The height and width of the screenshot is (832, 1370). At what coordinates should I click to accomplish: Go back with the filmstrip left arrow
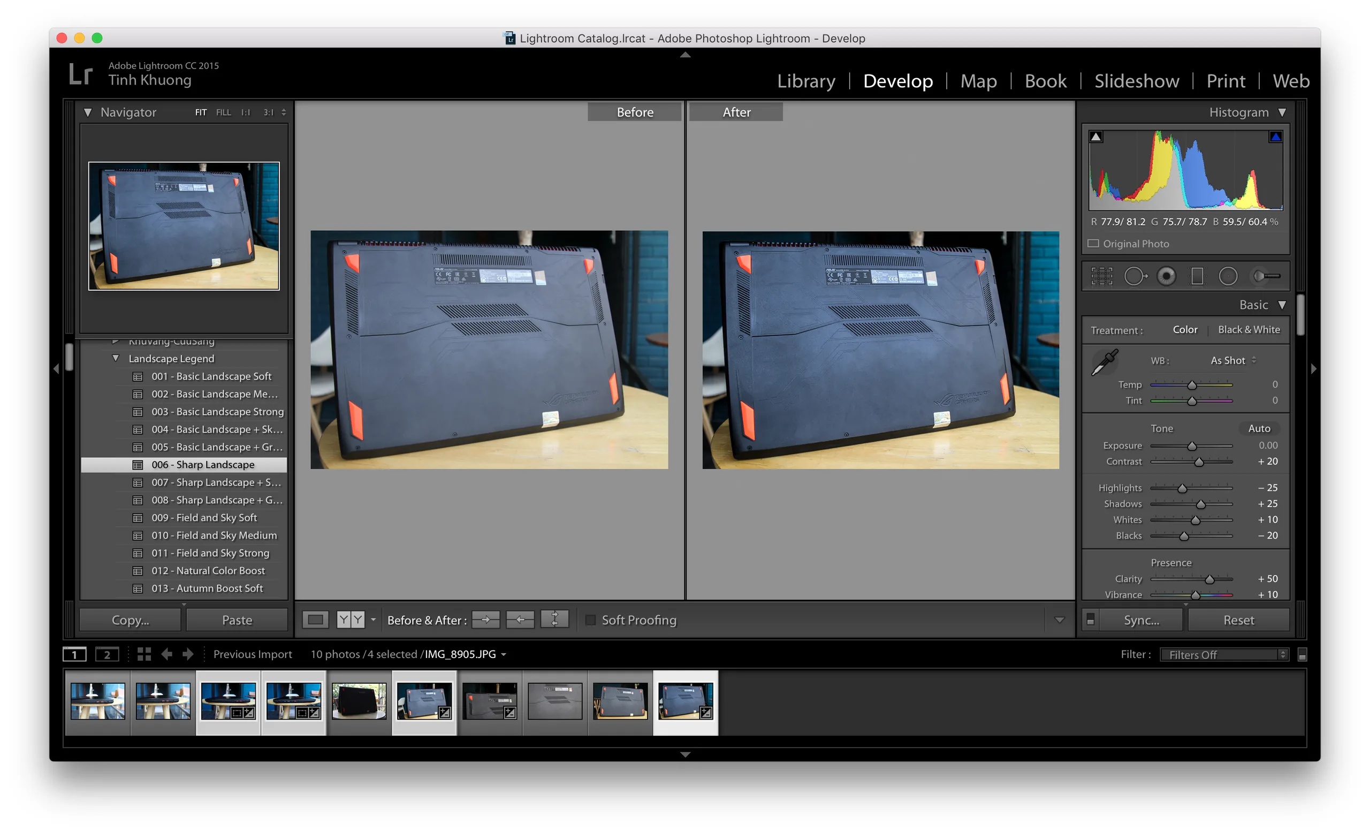click(x=167, y=654)
